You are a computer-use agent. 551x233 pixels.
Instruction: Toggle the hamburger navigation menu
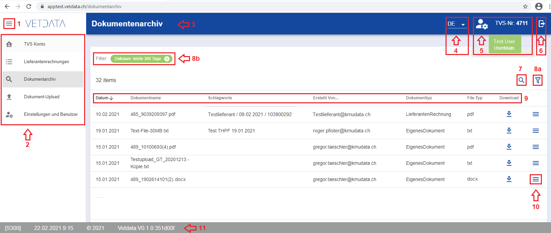[9, 24]
